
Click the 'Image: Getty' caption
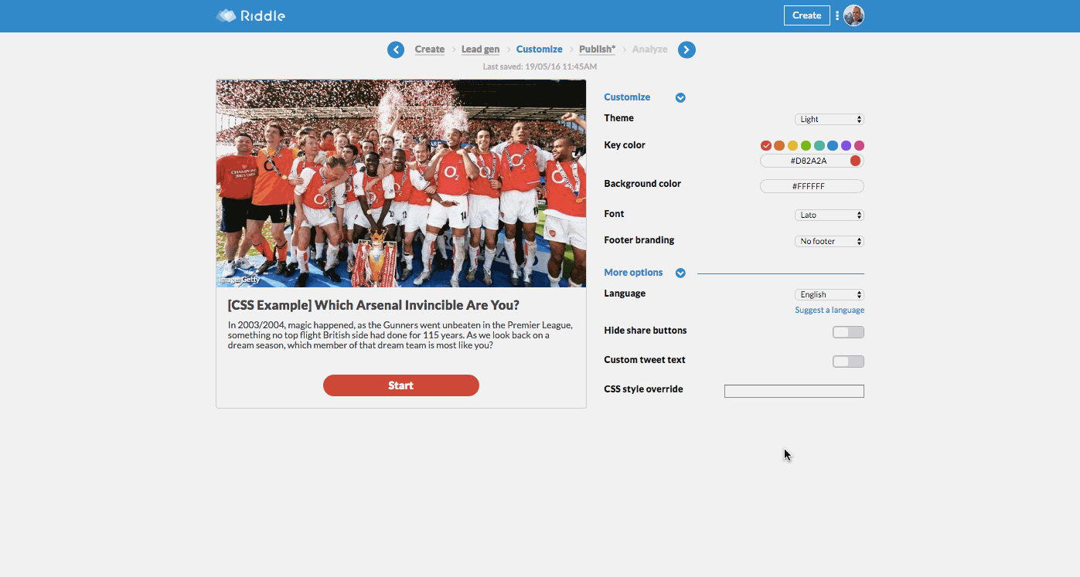coord(240,280)
